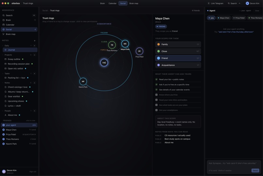Add a new note with the Notes plus icon
This screenshot has width=263, height=176.
coord(35,41)
